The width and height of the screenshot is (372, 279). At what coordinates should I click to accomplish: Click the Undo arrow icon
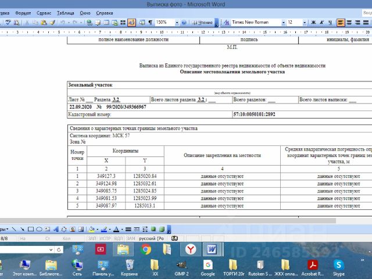(63, 23)
